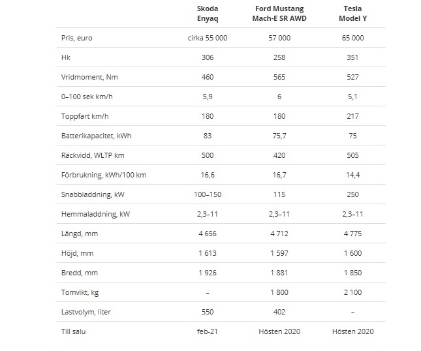The image size is (421, 351).
Task: Select Tesla curb weight 2 100
Action: point(352,292)
